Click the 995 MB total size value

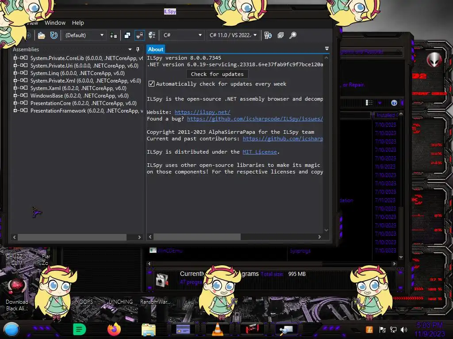coord(297,274)
